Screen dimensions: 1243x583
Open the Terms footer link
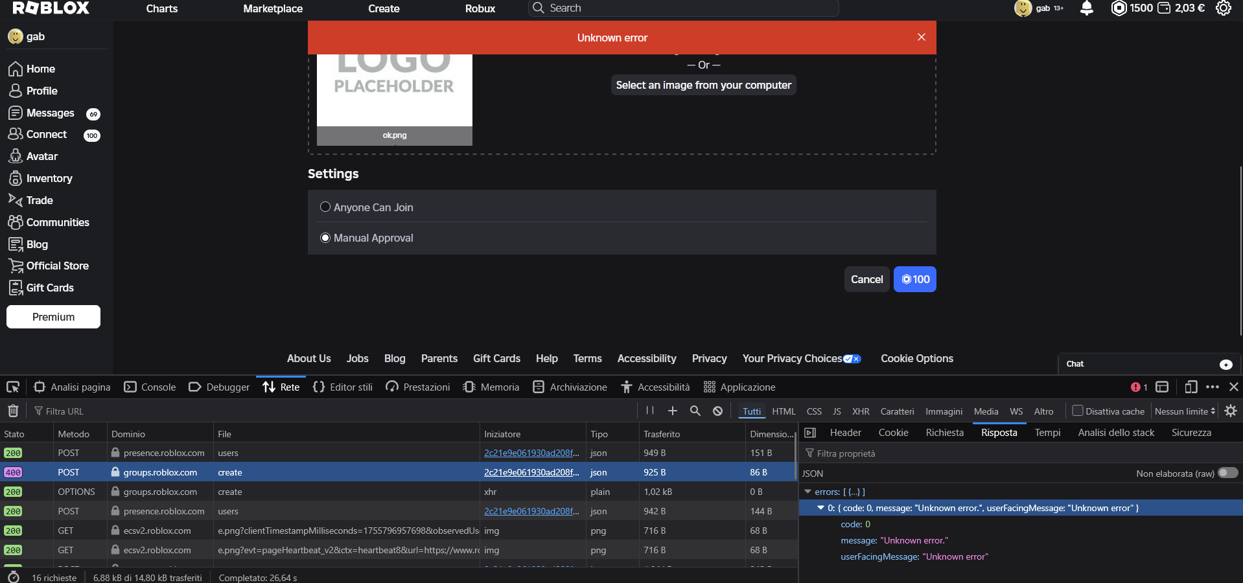586,358
